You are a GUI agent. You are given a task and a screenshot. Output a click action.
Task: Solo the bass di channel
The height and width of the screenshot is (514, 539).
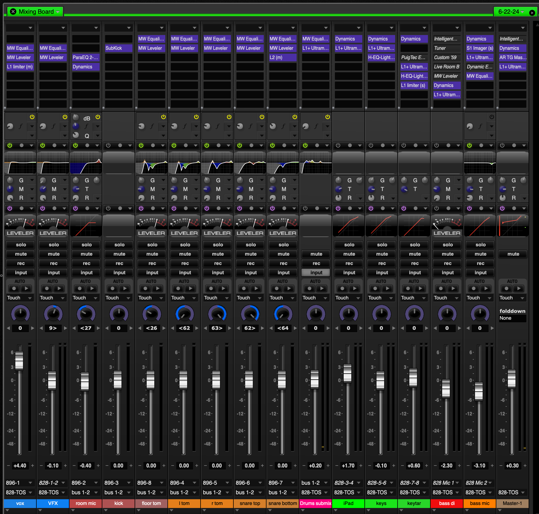[448, 245]
